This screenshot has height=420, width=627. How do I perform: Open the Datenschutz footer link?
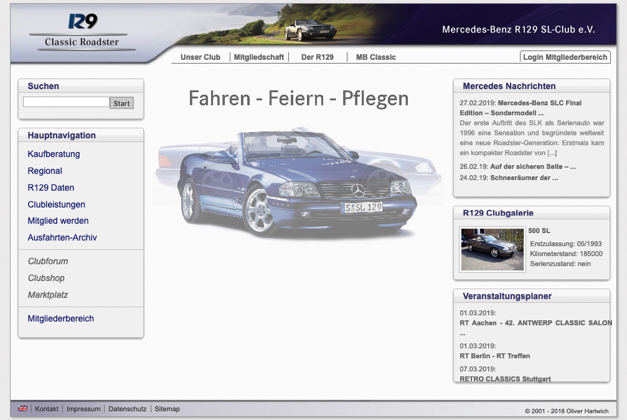128,409
